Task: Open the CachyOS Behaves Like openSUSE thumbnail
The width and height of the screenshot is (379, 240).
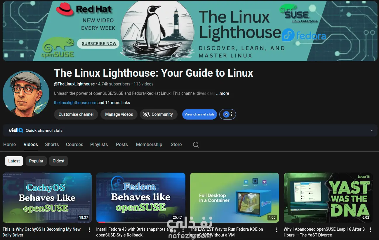Action: pos(47,198)
